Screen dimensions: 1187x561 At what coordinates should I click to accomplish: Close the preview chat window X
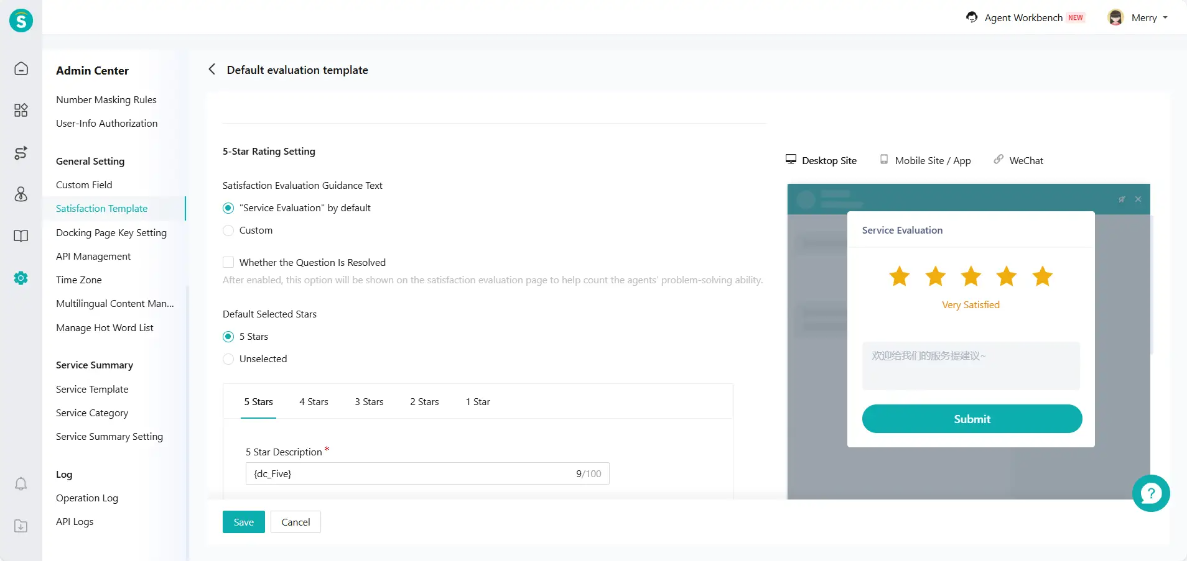[x=1138, y=199]
